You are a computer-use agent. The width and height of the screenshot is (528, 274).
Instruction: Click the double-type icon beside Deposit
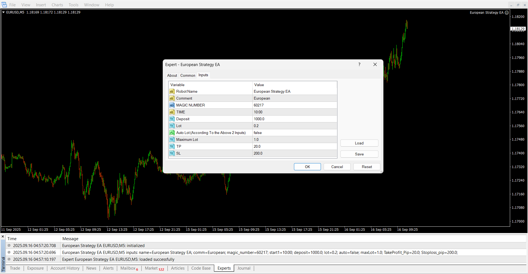tap(172, 119)
